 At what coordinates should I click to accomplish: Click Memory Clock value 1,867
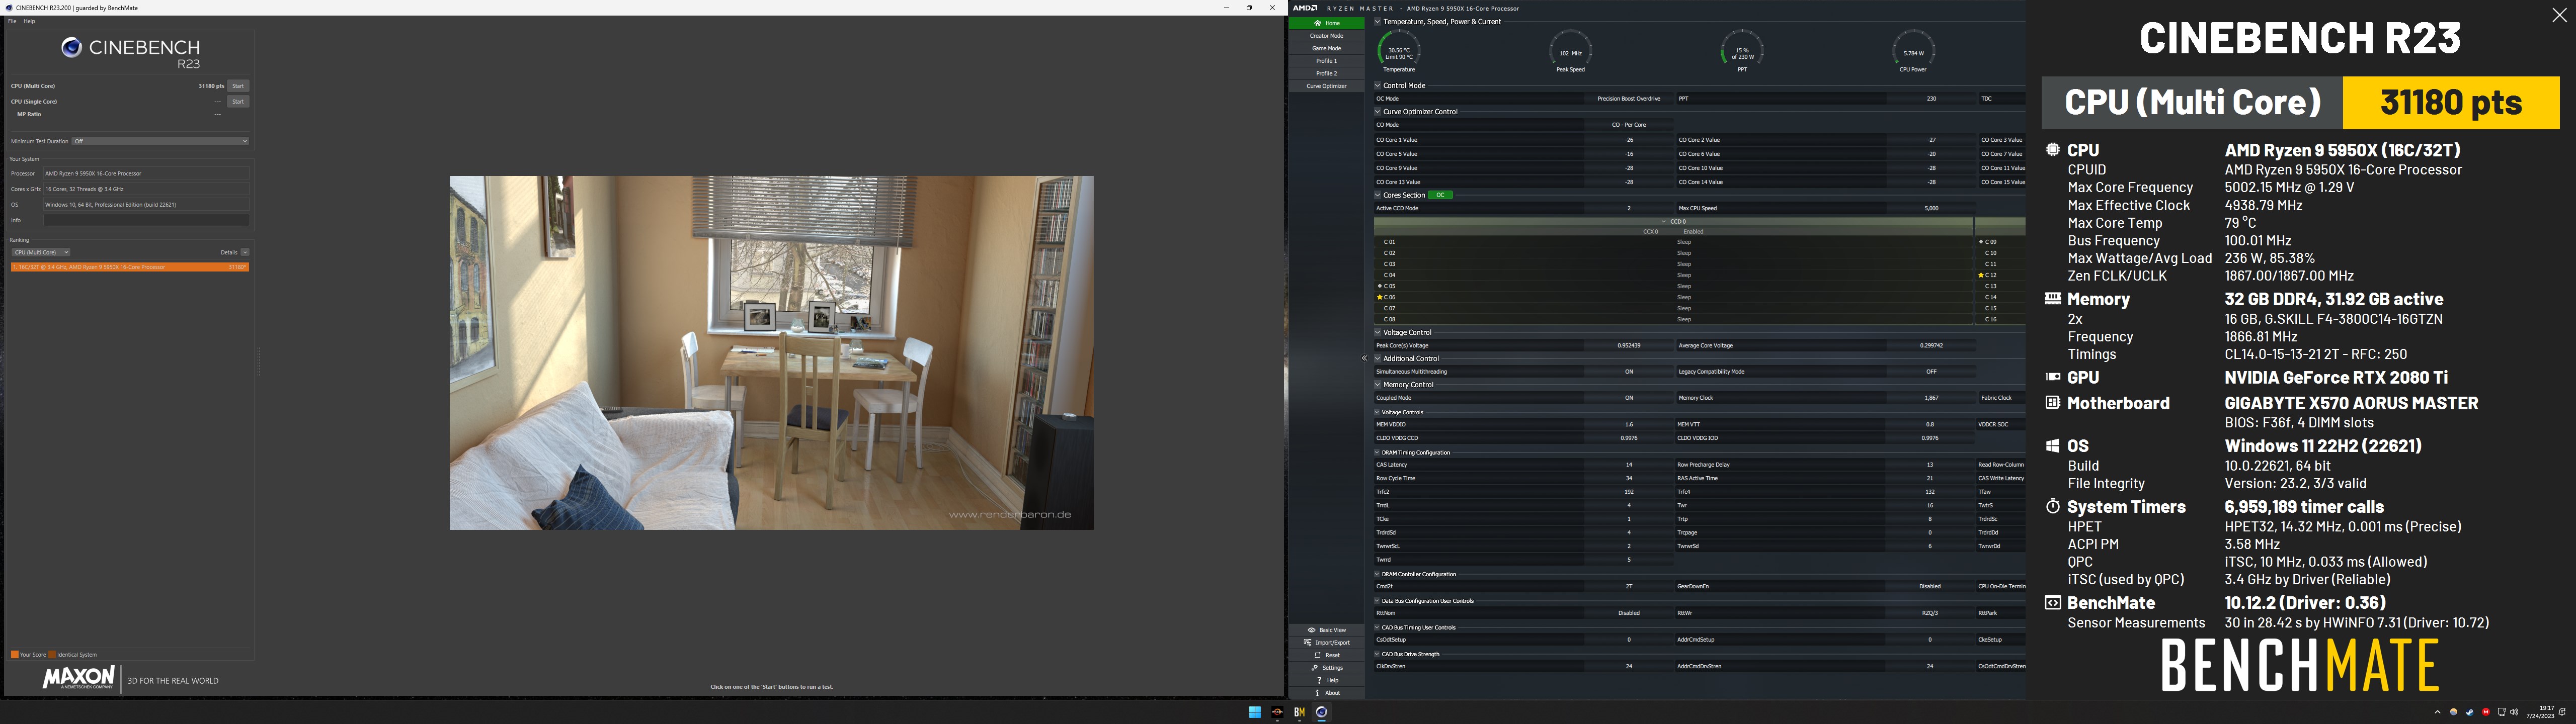(1930, 398)
